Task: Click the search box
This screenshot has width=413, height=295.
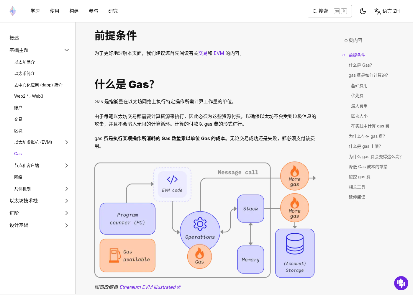Action: tap(330, 11)
